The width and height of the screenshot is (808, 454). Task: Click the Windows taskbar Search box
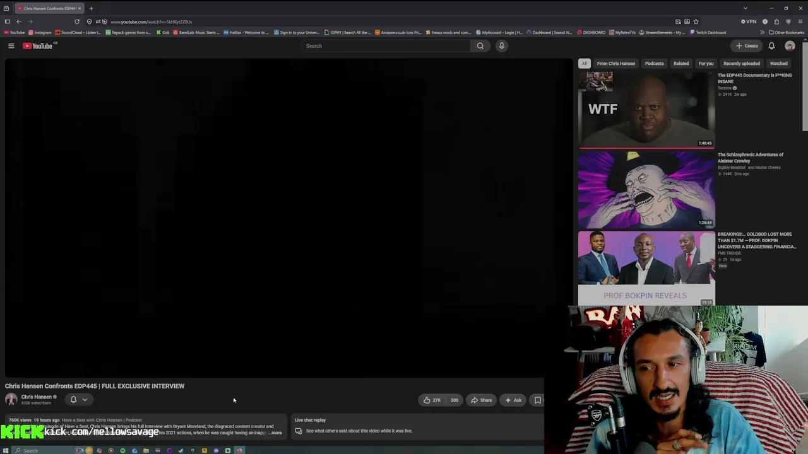pos(43,450)
